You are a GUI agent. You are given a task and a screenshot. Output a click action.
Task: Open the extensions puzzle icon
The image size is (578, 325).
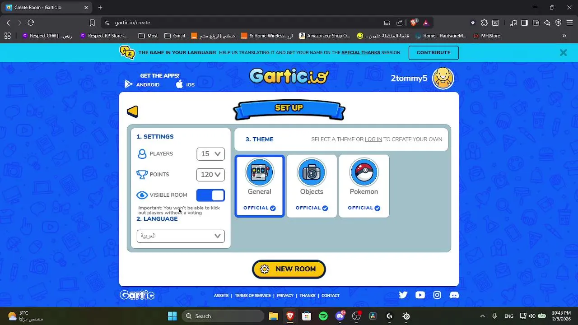tap(485, 23)
